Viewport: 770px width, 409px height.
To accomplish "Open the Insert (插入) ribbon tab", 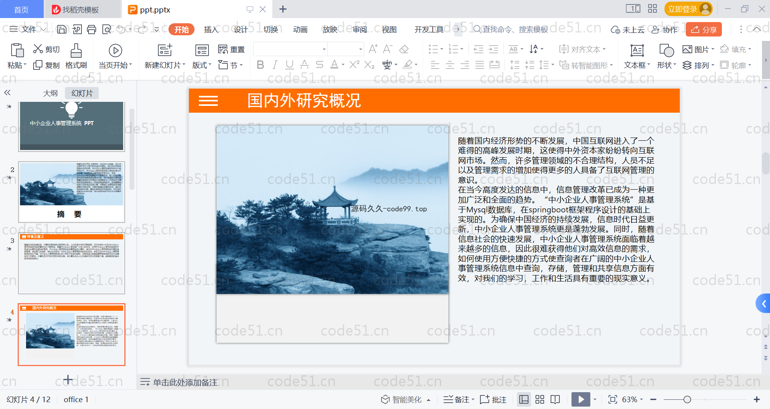I will pos(211,29).
